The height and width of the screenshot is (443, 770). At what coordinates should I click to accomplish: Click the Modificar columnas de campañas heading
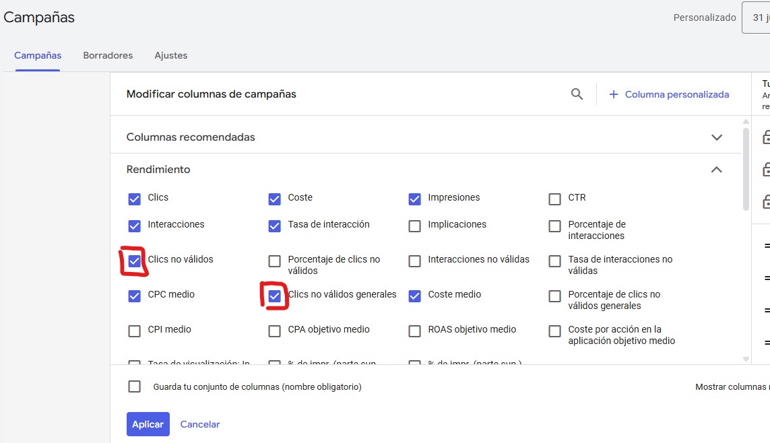211,94
